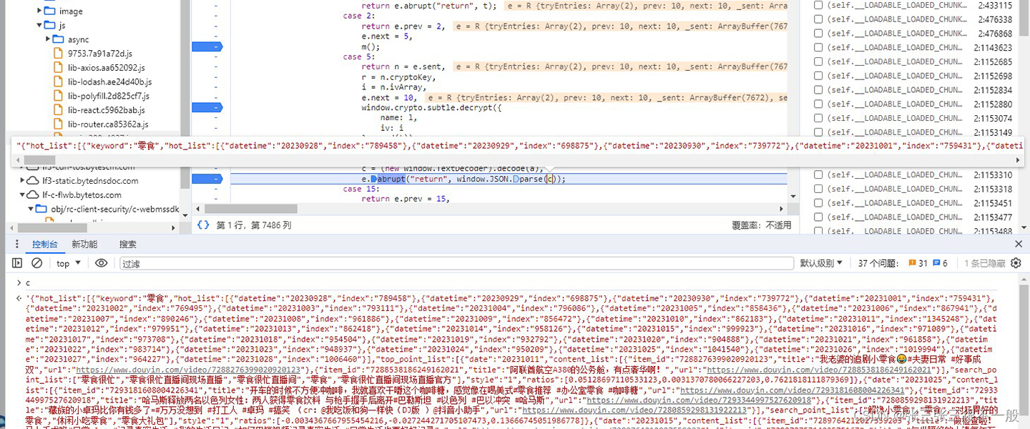The image size is (1030, 429).
Task: Click the 覆盖率: 不适用 coverage status text
Action: pos(761,225)
